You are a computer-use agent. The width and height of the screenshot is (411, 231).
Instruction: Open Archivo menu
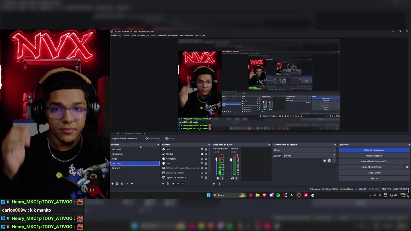[116, 35]
